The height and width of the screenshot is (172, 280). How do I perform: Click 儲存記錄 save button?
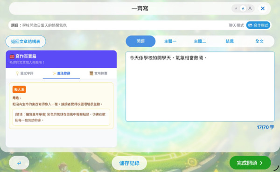point(129,163)
